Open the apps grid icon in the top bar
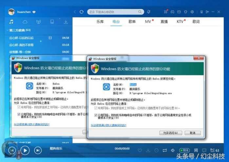 (166, 12)
